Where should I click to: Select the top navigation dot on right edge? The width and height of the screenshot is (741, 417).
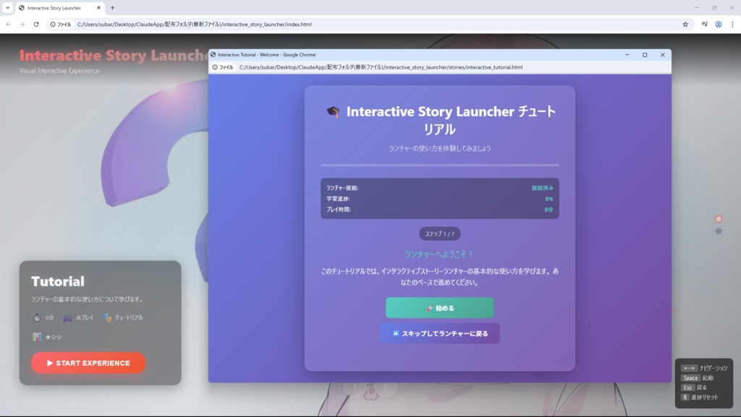(x=718, y=218)
